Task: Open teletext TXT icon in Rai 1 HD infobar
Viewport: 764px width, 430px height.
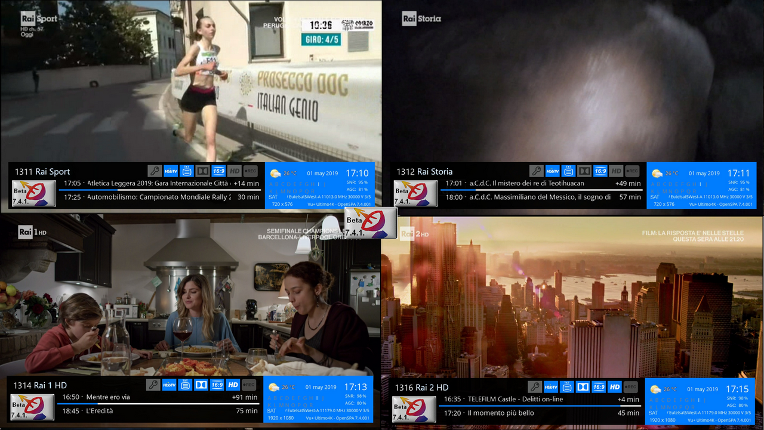Action: 186,385
